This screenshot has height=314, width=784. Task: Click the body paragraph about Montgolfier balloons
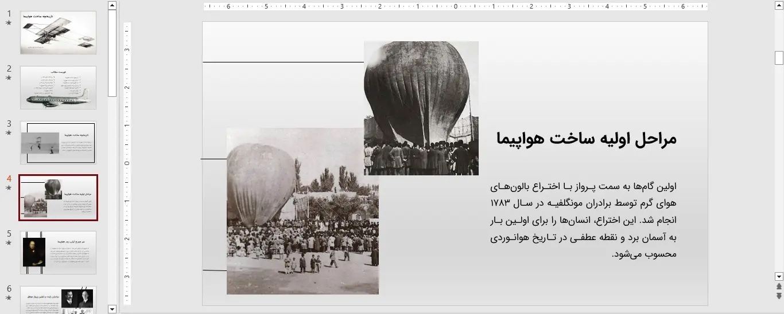[583, 220]
